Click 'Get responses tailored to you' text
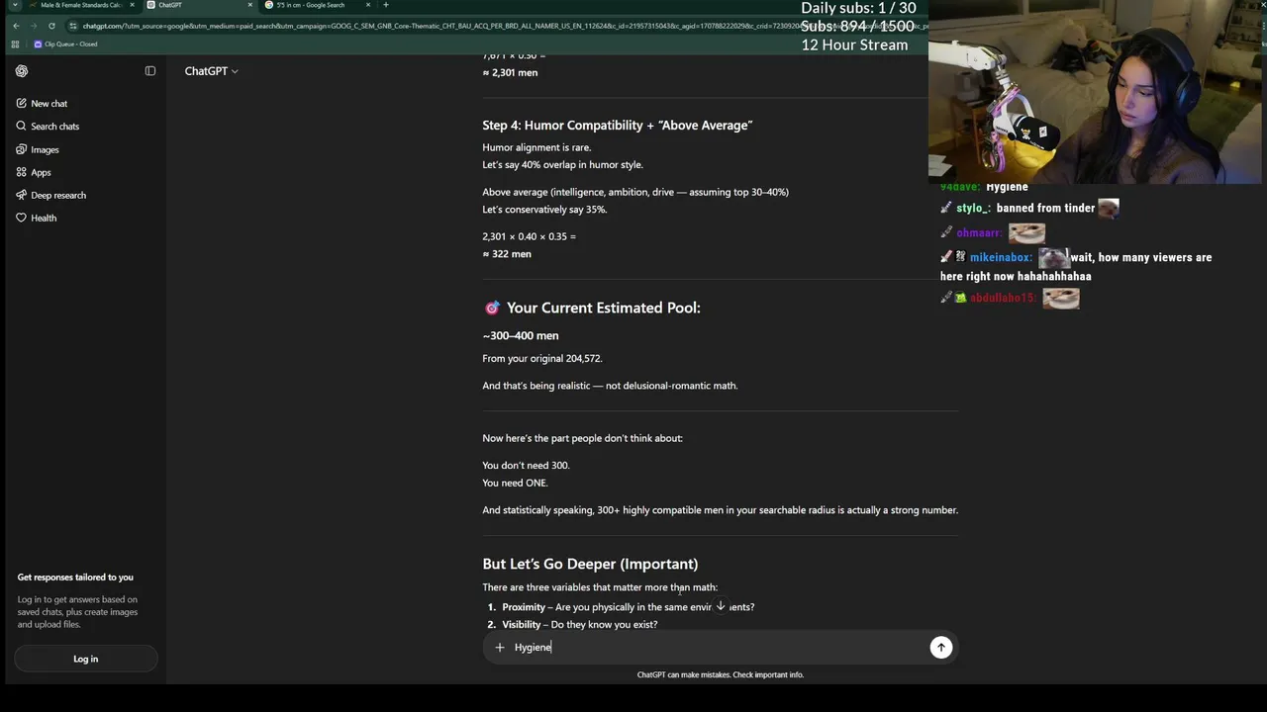This screenshot has width=1267, height=712. (x=75, y=578)
